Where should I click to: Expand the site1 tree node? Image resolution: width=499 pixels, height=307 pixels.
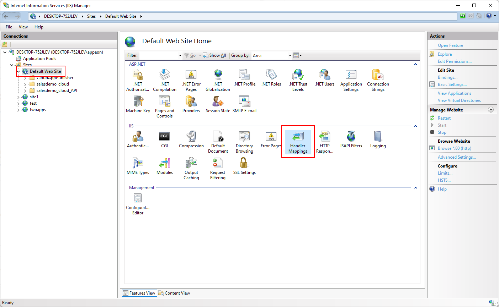(18, 97)
